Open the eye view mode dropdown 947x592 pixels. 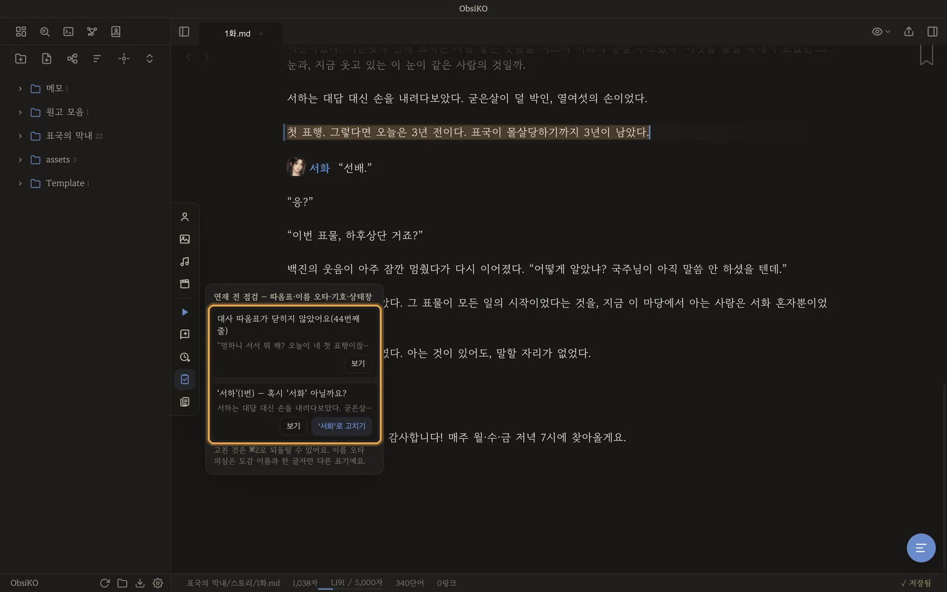point(881,31)
